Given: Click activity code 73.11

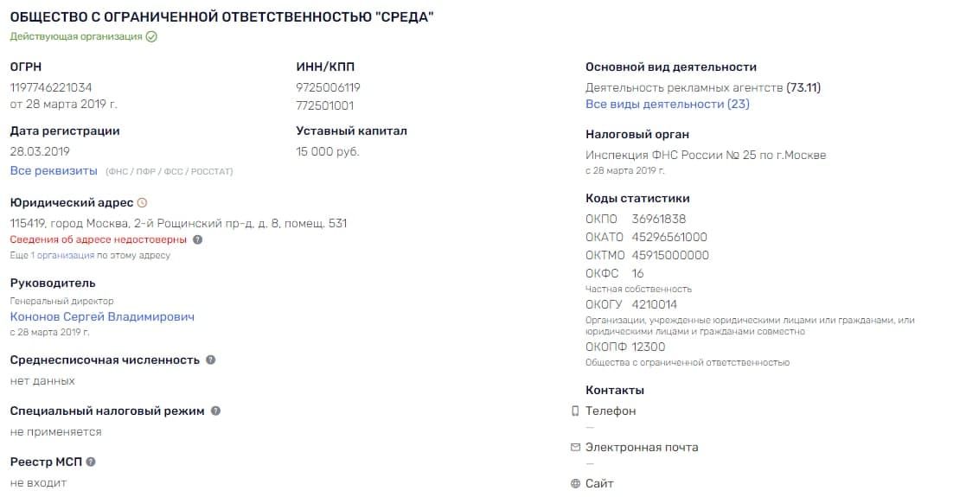Looking at the screenshot, I should click(x=804, y=87).
